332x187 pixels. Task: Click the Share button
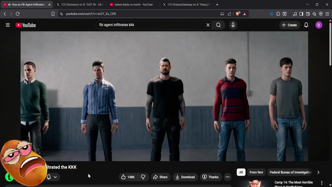point(161,177)
